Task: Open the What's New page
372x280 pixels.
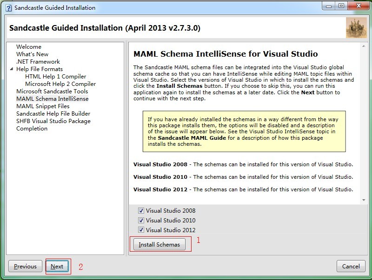Action: 32,54
